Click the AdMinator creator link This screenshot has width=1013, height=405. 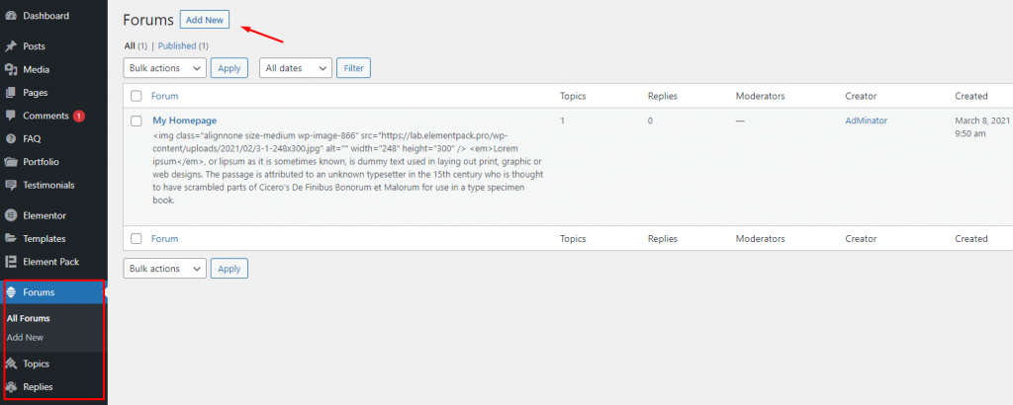pyautogui.click(x=867, y=121)
